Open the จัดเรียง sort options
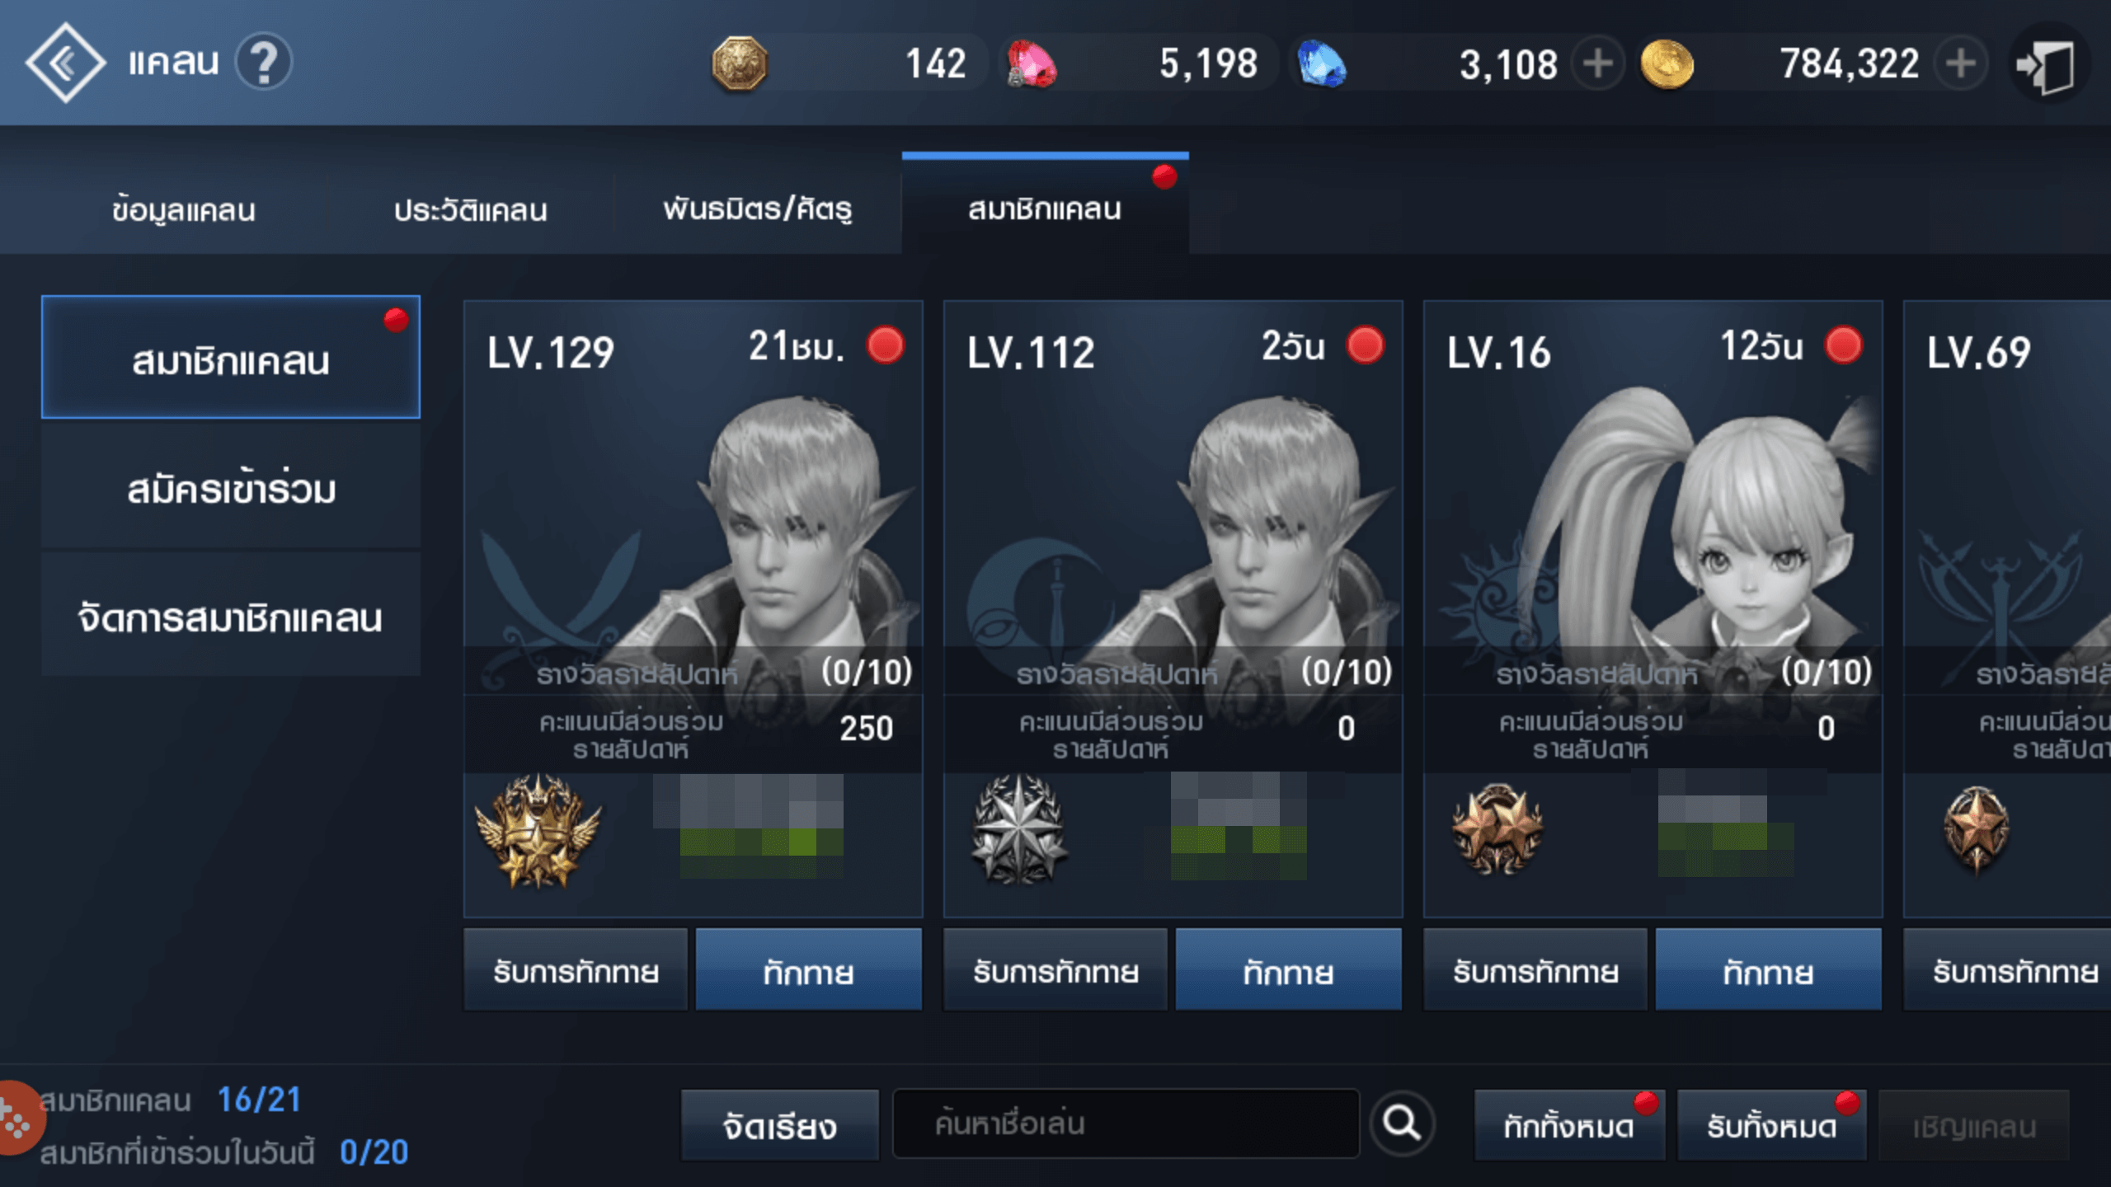This screenshot has height=1187, width=2111. tap(779, 1125)
